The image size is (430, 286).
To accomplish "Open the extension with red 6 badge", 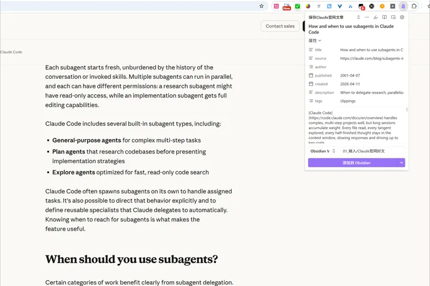I will [x=361, y=7].
